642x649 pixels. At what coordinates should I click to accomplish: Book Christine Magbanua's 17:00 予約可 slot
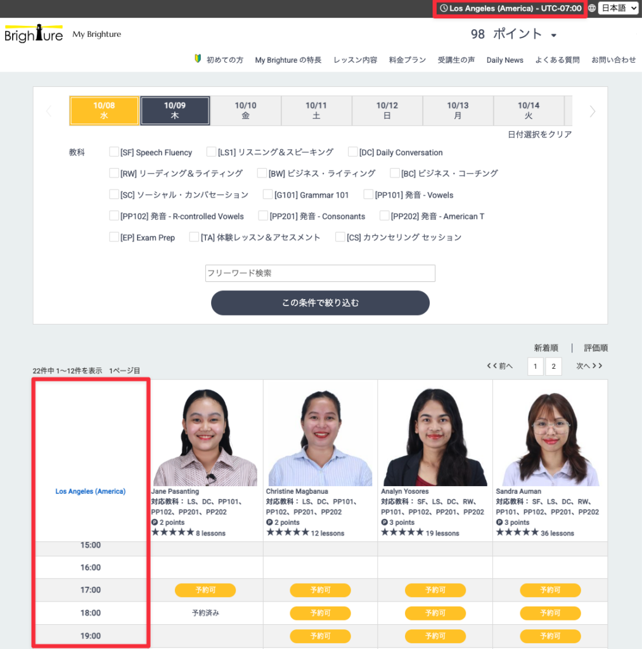(x=320, y=590)
